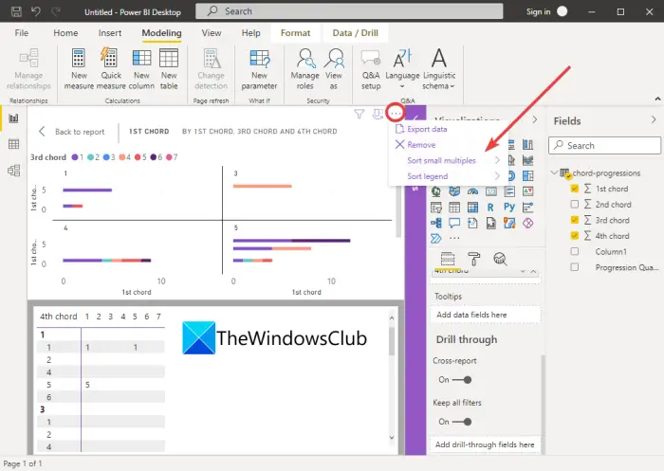Click the Fields search box

point(604,146)
